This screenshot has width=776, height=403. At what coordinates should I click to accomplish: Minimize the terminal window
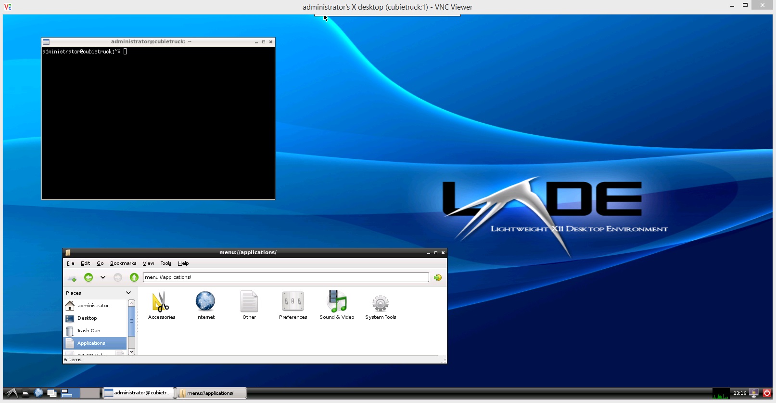pos(256,42)
